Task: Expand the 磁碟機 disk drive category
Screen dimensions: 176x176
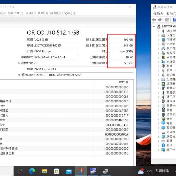Action: coord(159,132)
